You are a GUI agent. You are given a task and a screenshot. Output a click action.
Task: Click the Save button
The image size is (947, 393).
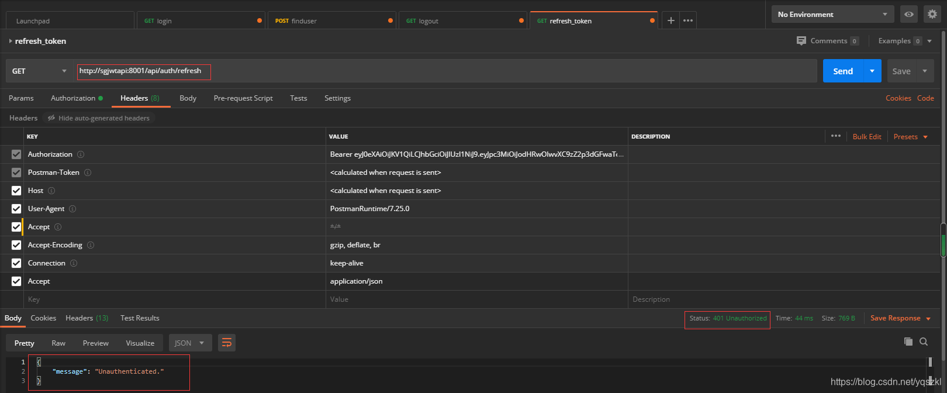901,71
